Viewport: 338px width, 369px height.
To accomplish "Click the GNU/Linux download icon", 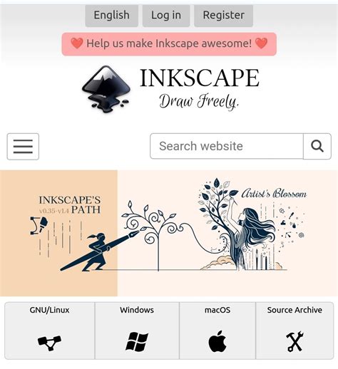I will click(49, 343).
